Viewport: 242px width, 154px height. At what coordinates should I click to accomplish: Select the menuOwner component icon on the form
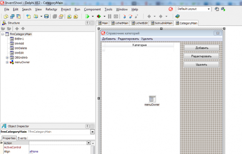tap(152, 99)
